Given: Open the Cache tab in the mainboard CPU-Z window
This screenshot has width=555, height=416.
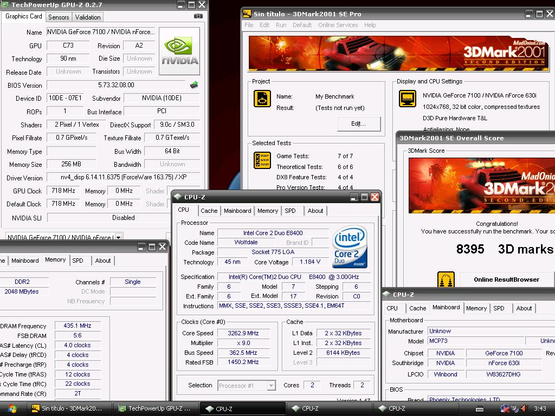Looking at the screenshot, I should tap(418, 308).
